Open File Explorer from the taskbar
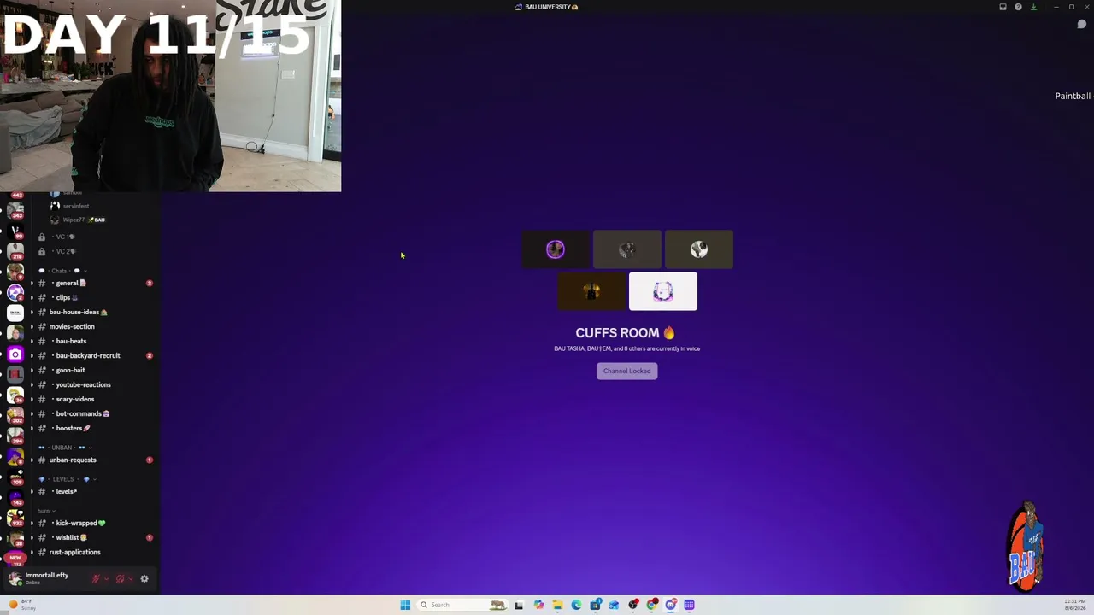 [x=557, y=605]
